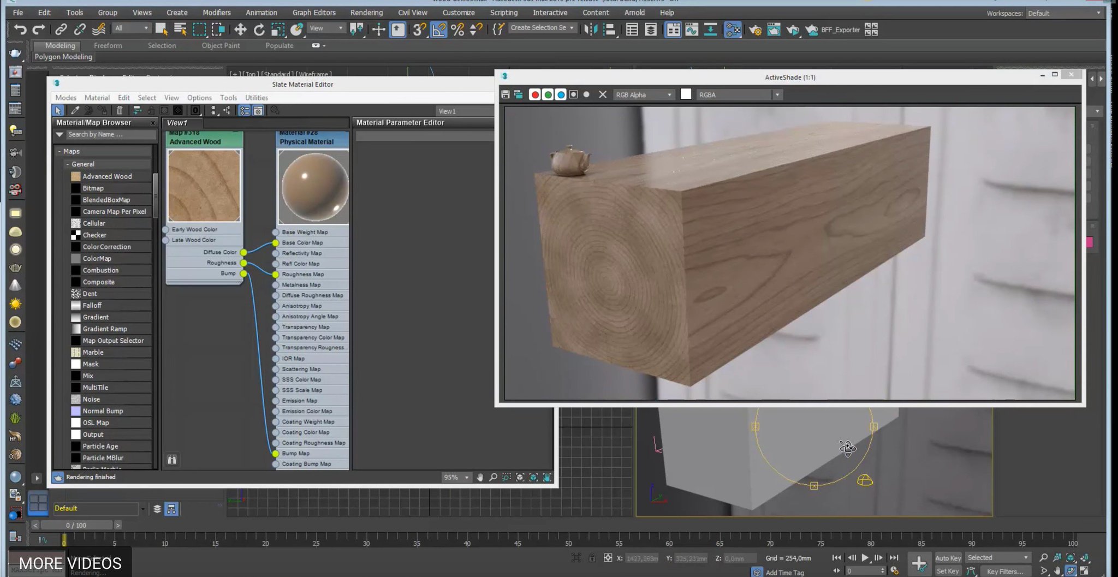This screenshot has width=1118, height=577.
Task: Open the Workspaces Default dropdown
Action: tap(1063, 13)
